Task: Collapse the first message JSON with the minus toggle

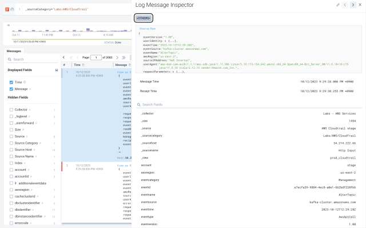Action: pyautogui.click(x=120, y=152)
